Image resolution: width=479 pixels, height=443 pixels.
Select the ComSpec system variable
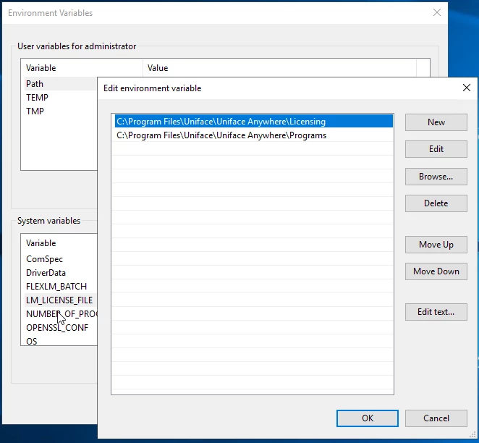click(x=61, y=259)
